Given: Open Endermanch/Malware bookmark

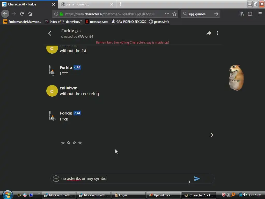Looking at the screenshot, I should click(22, 22).
